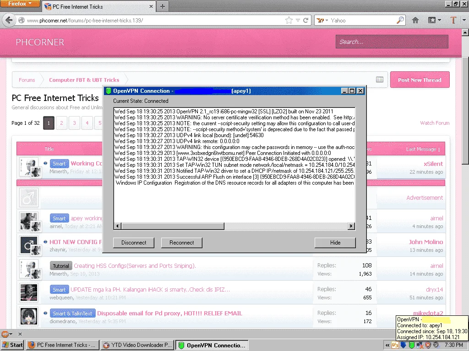
Task: Go to Computer FBT & UBT Tricks breadcrumb
Action: pos(84,80)
